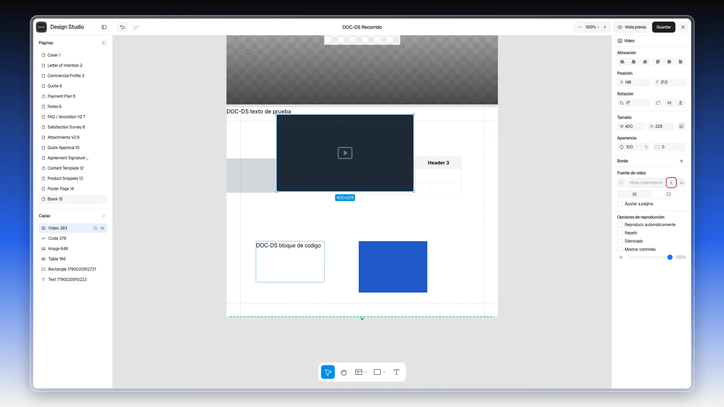
Task: Adjust the video volume slider handle
Action: (x=670, y=257)
